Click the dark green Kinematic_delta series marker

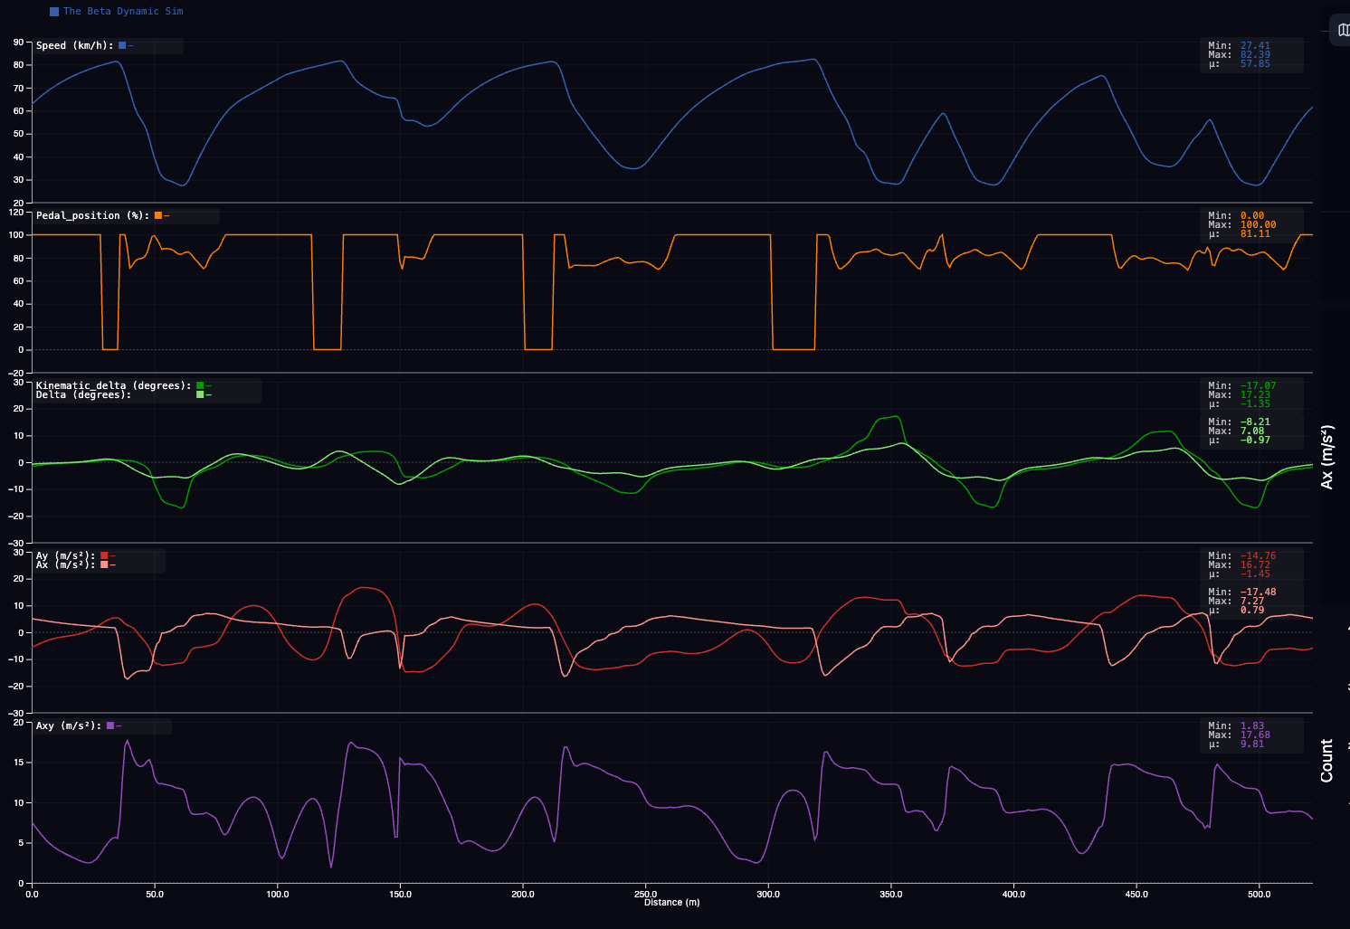(x=200, y=385)
